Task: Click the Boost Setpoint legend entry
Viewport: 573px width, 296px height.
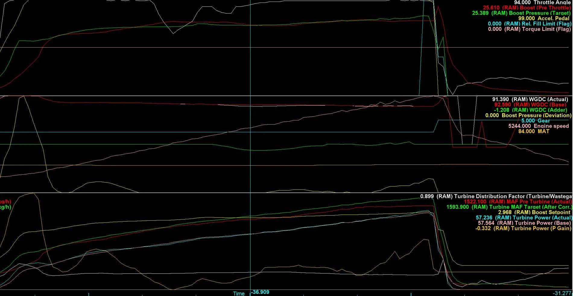Action: pos(534,213)
